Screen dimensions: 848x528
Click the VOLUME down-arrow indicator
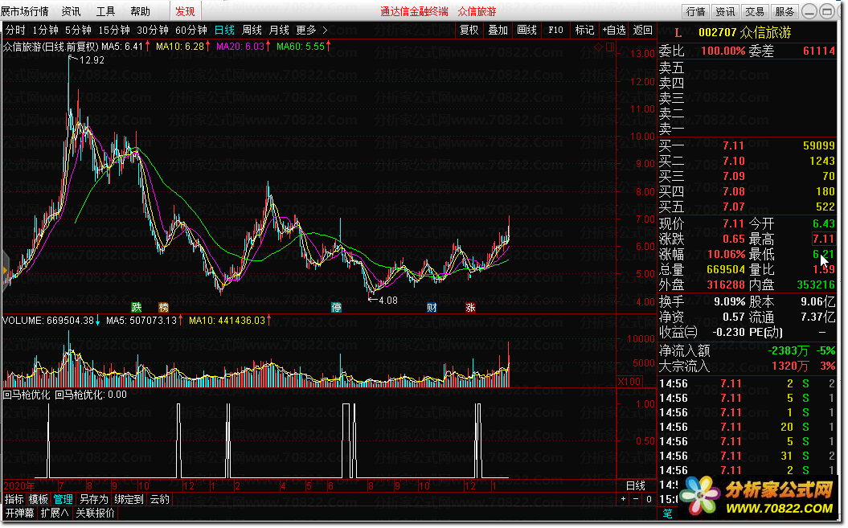pyautogui.click(x=97, y=321)
